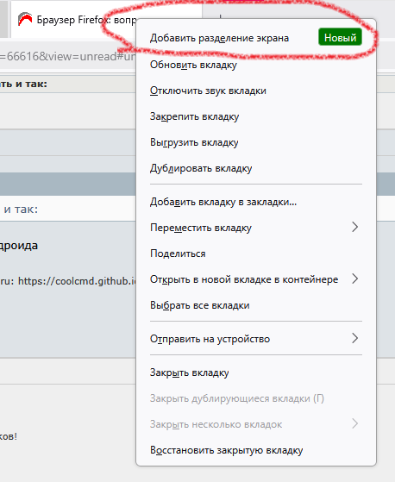Expand chevron next to "Переместить вкладку"
This screenshot has width=395, height=482.
tap(355, 227)
